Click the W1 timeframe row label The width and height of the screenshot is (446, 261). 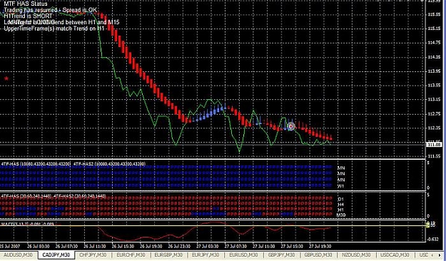click(x=341, y=186)
